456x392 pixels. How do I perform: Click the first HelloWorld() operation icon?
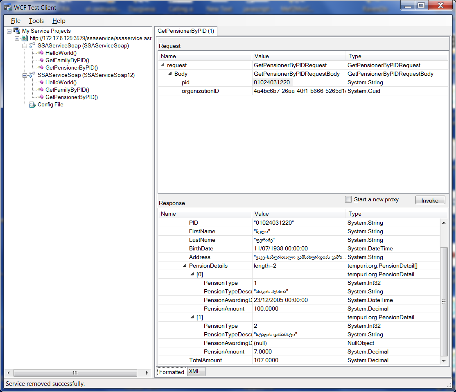(41, 53)
